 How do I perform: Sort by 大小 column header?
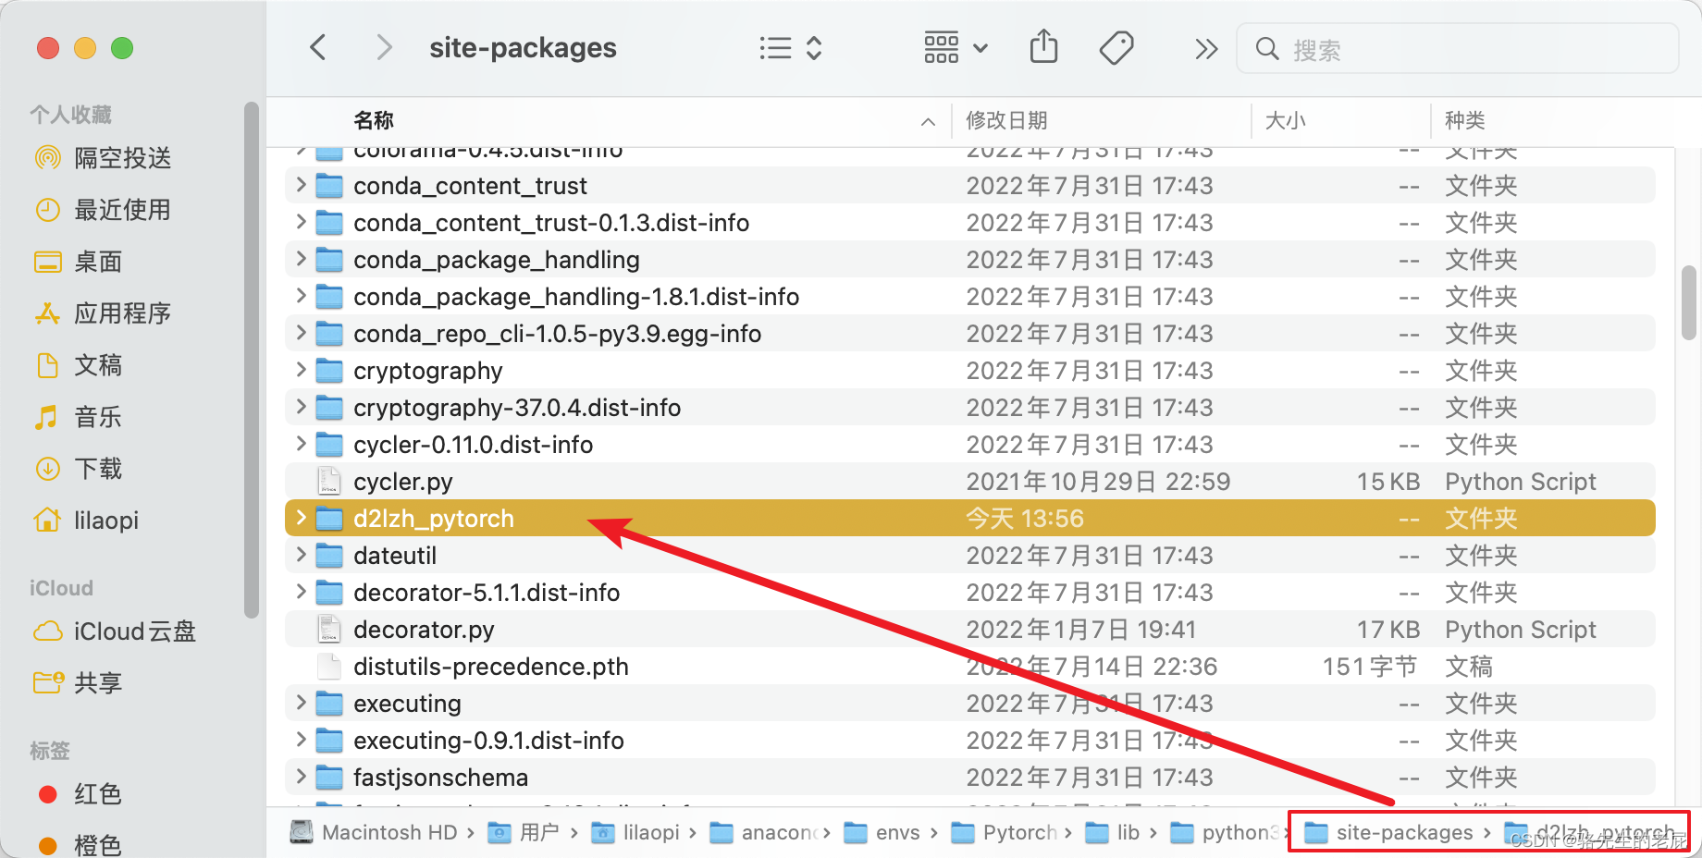coord(1286,120)
